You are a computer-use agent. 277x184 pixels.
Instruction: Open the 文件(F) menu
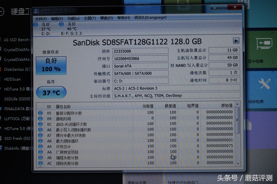[41, 19]
